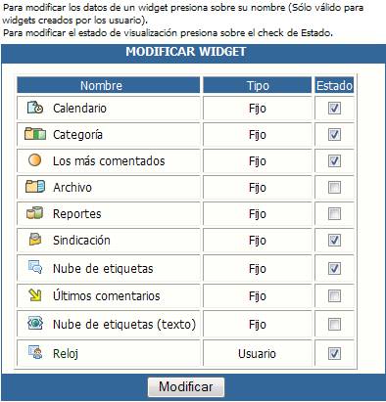Click the Modificar button
The height and width of the screenshot is (402, 386).
click(186, 387)
